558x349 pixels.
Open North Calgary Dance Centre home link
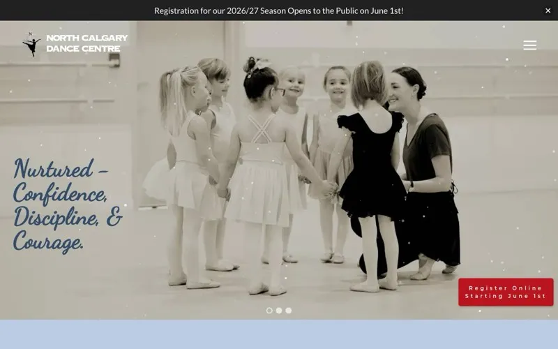click(x=86, y=43)
